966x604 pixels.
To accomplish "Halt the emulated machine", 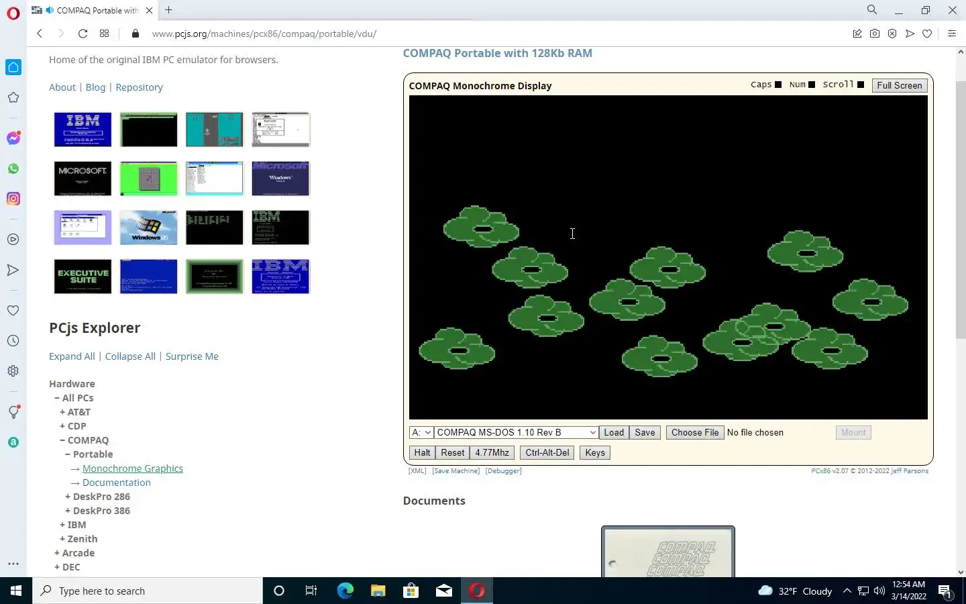I will click(422, 452).
